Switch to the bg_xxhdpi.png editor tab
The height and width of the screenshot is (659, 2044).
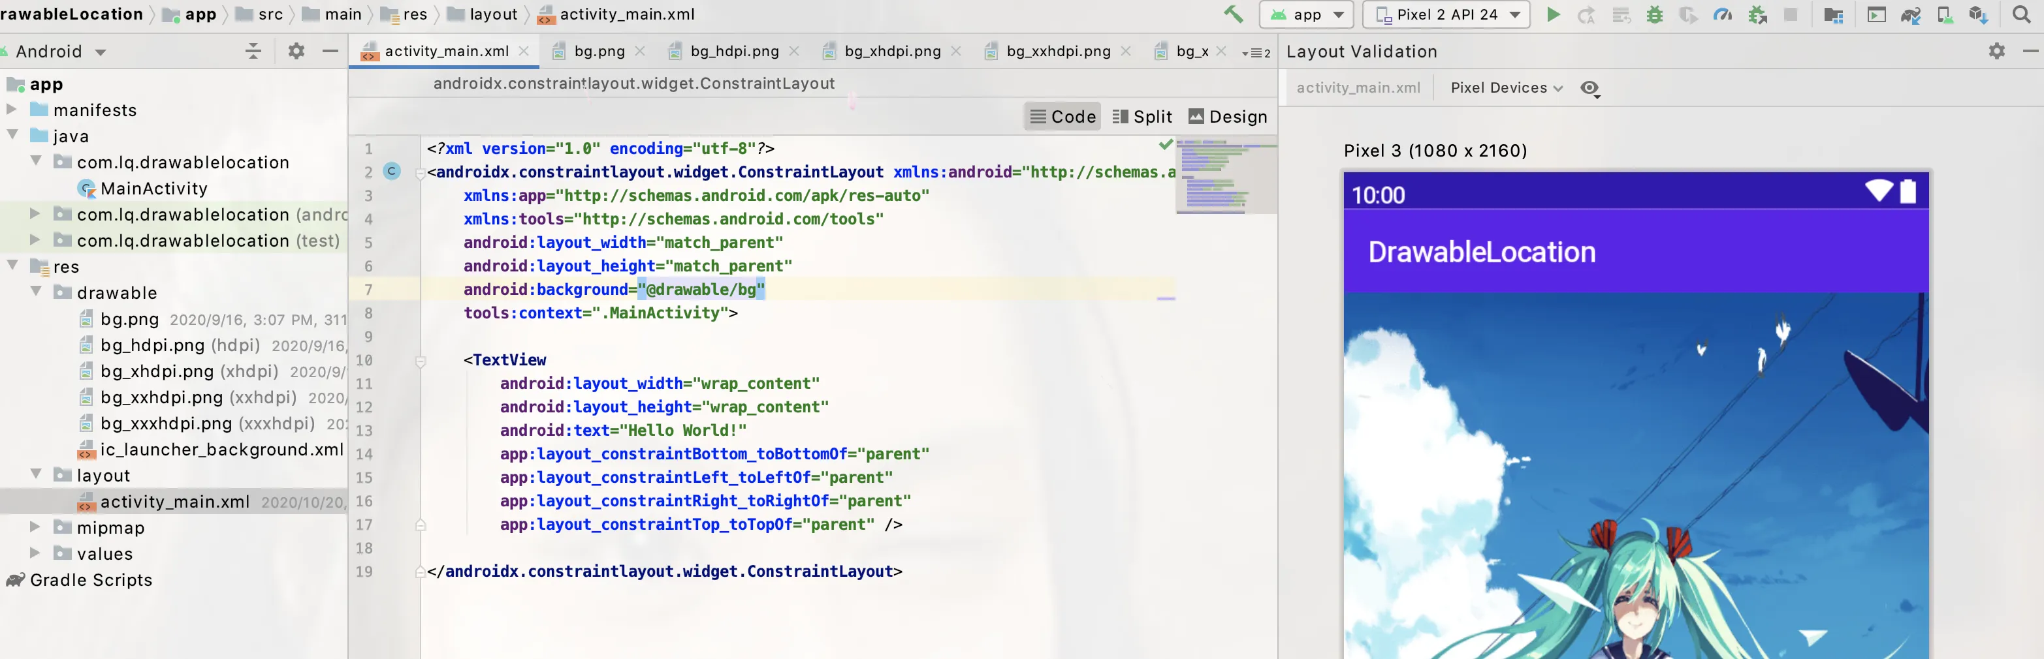pyautogui.click(x=1058, y=52)
